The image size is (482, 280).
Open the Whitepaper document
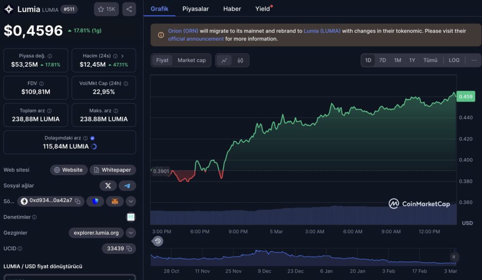tap(113, 170)
